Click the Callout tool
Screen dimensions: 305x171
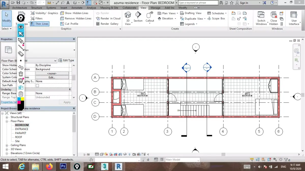[x=150, y=18]
